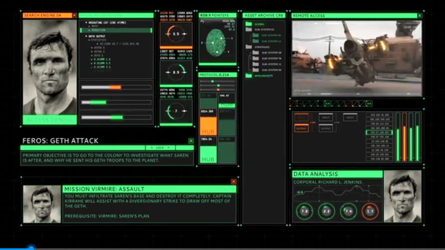This screenshot has height=250, width=445.
Task: Click 'CORPORAL RICHARD L. JENKINS' text
Action: coord(328,182)
